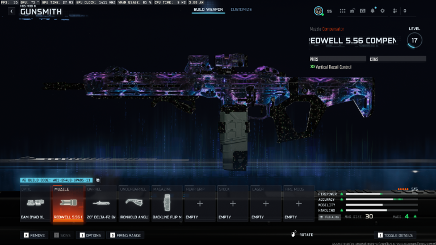Click the weapon level 17 circle
Screen dimensions: 436x245
(x=414, y=40)
